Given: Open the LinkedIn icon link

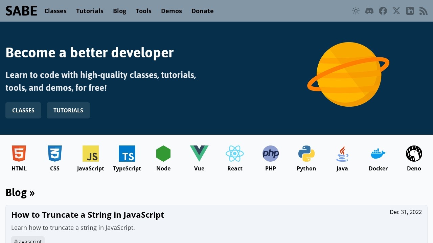Looking at the screenshot, I should pos(410,11).
